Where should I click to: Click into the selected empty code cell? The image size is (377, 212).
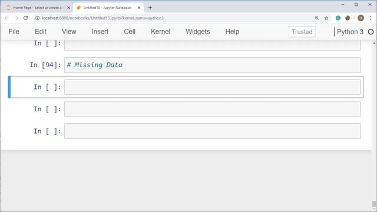click(x=212, y=87)
